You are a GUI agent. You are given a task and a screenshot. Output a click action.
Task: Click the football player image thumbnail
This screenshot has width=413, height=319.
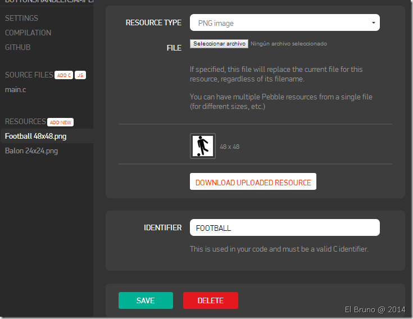click(x=202, y=146)
